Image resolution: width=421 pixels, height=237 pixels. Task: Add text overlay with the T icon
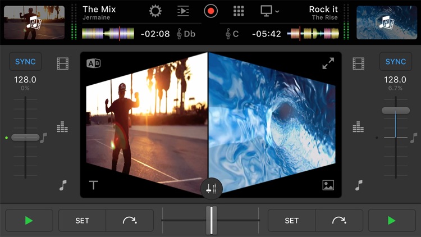93,185
